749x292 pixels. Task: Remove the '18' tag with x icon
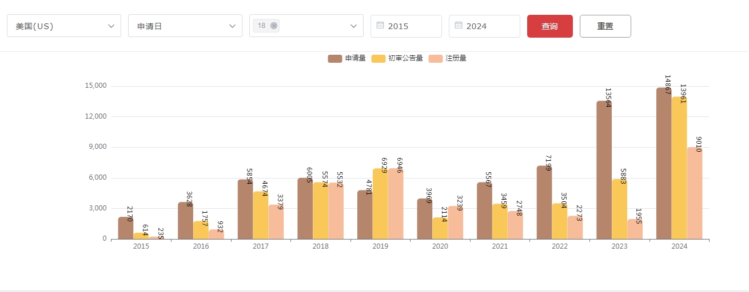[x=274, y=26]
